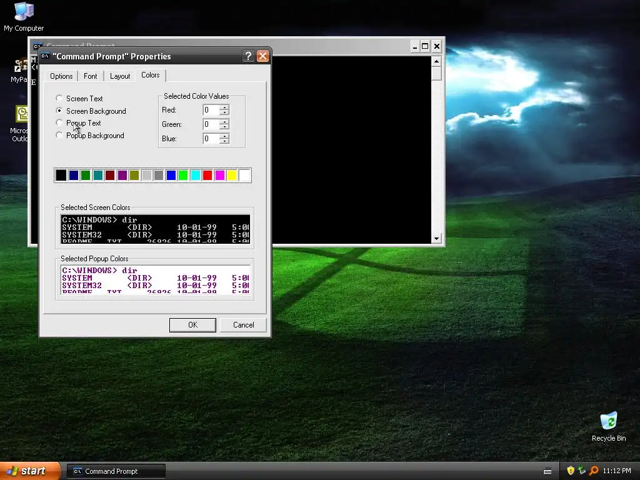Click the Cancel button
Screen dimensions: 640x480
pyautogui.click(x=243, y=325)
